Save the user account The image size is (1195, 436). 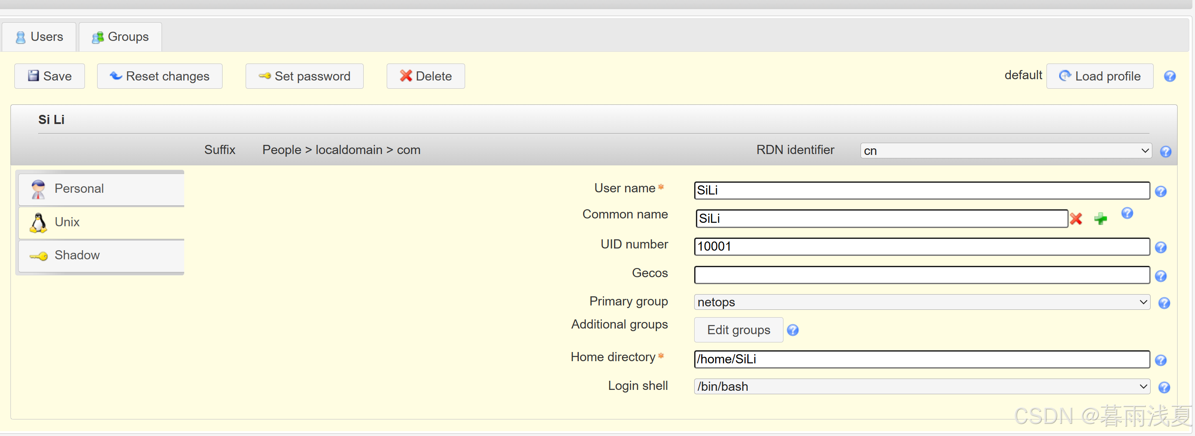coord(50,76)
